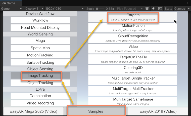Screen dimensions: 191x116
Task: Launch the CloudRecognition sample
Action: (133, 38)
